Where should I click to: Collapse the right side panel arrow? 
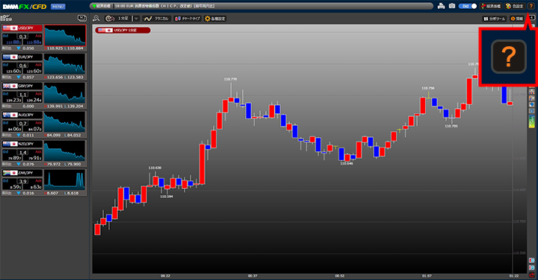532,18
